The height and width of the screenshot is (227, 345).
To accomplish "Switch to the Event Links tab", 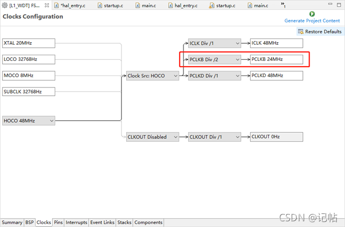I will tap(102, 222).
